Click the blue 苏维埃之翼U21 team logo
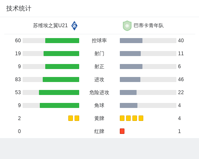 click(74, 26)
